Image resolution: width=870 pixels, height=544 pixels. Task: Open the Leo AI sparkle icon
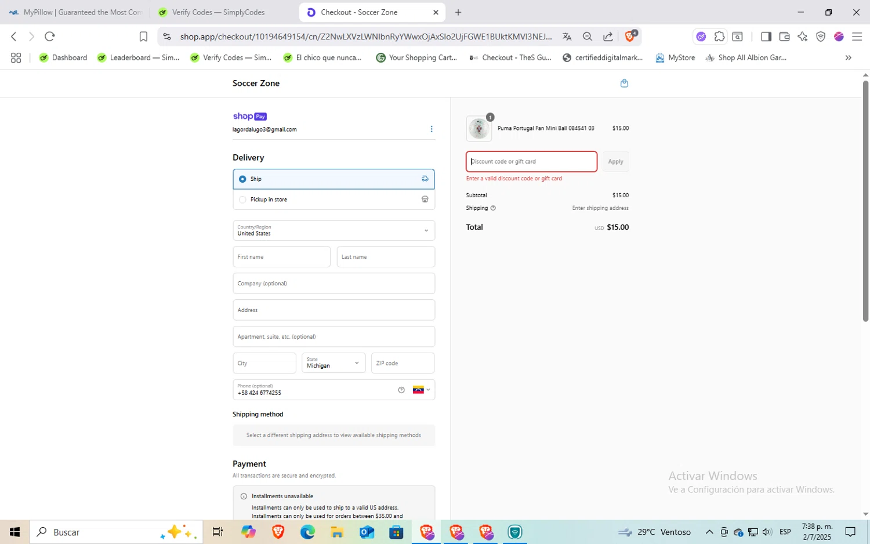coord(803,37)
